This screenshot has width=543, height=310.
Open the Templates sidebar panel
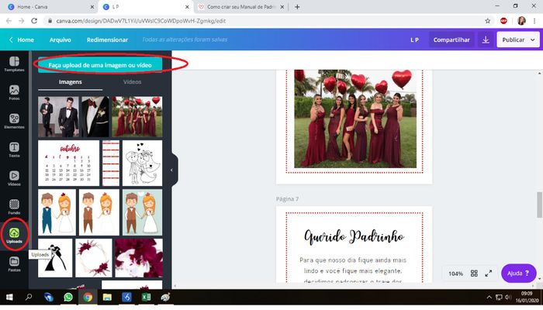coord(14,64)
